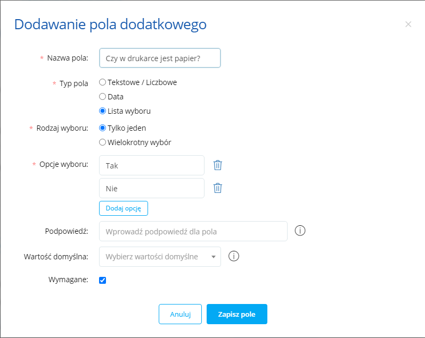Click Anuluj to cancel
This screenshot has height=338, width=425.
click(180, 314)
